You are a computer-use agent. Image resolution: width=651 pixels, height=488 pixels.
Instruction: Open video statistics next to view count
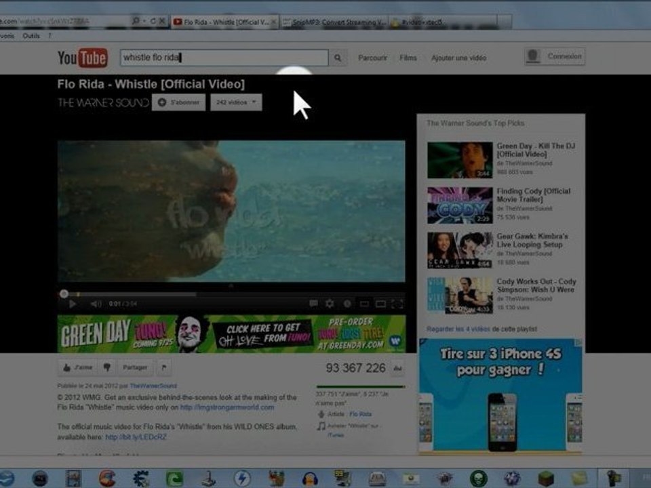397,368
